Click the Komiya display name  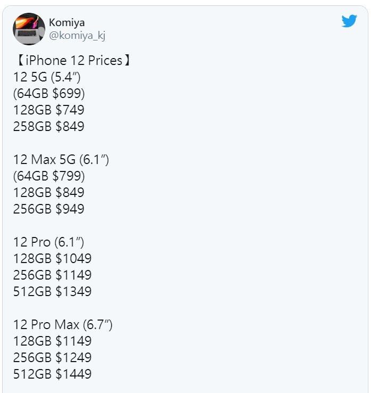(67, 22)
